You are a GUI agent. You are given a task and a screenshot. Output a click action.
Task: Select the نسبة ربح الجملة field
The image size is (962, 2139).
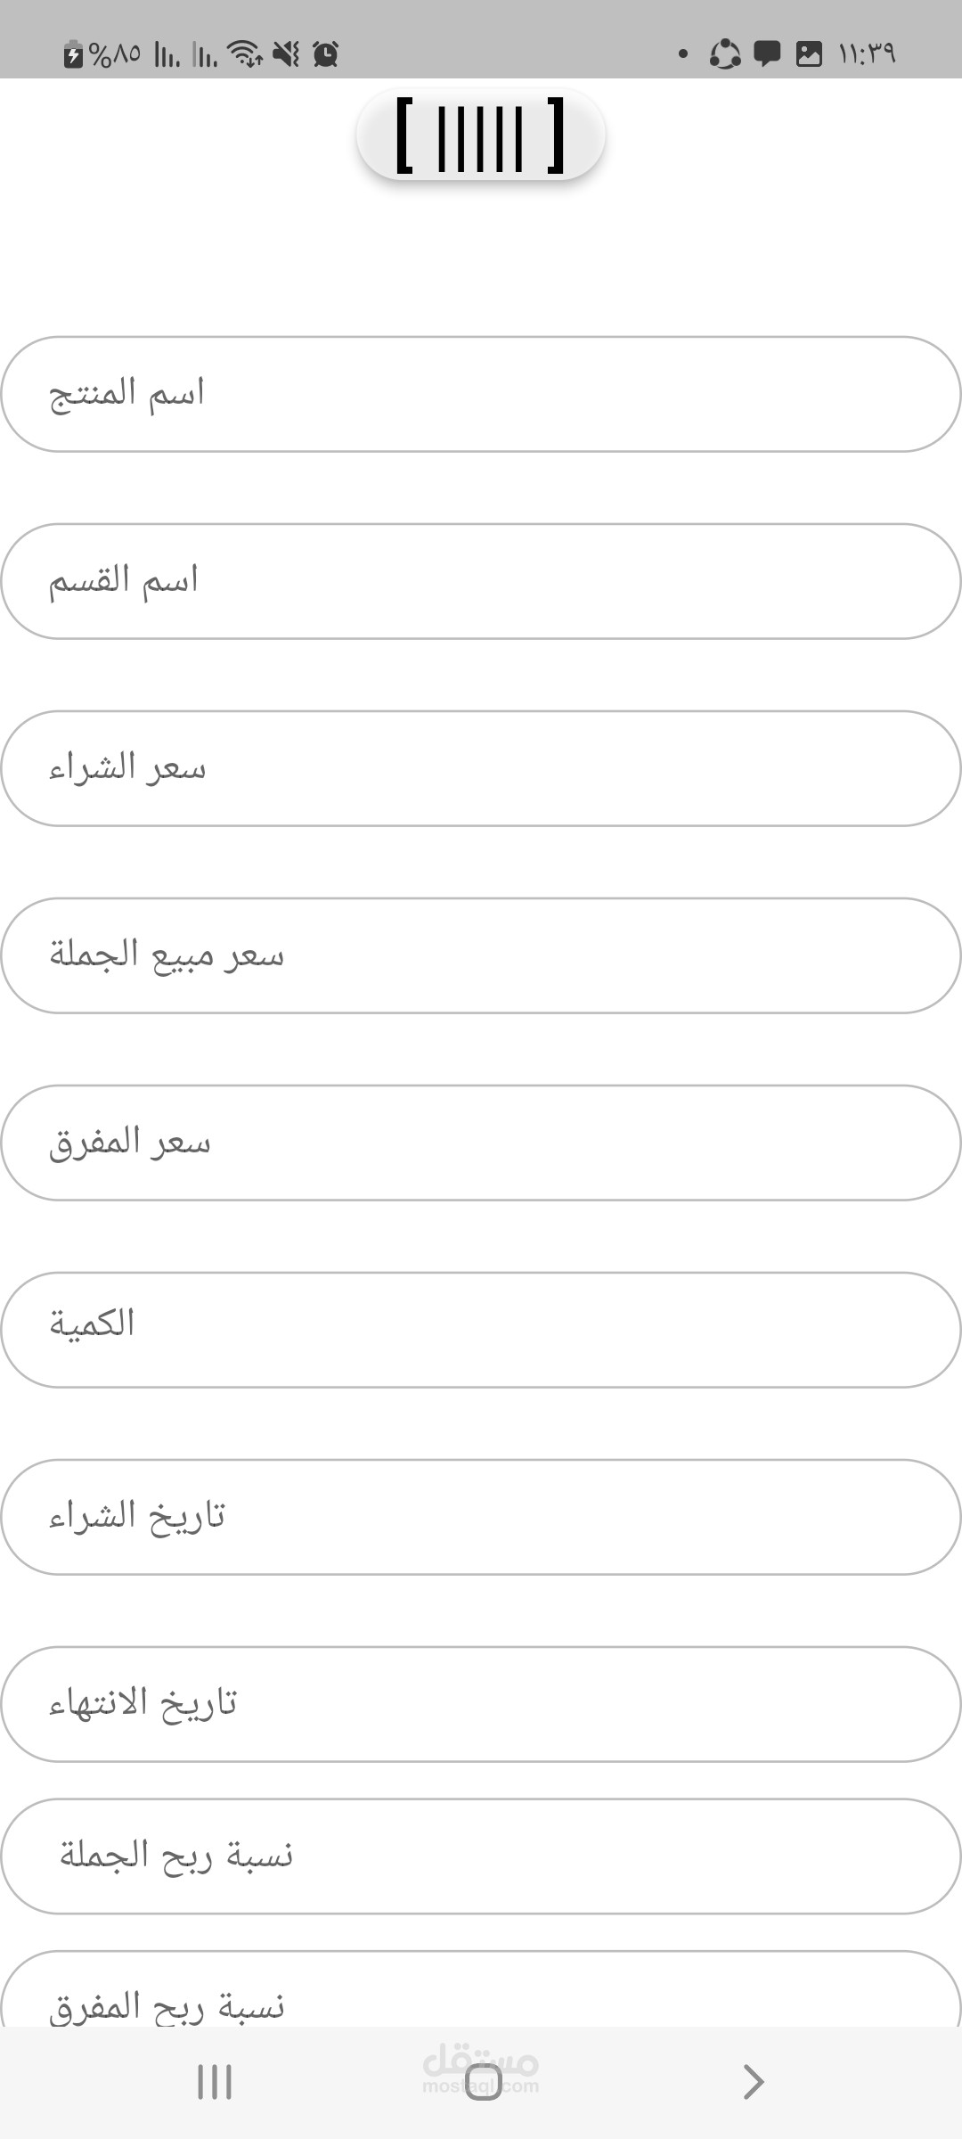(481, 1856)
